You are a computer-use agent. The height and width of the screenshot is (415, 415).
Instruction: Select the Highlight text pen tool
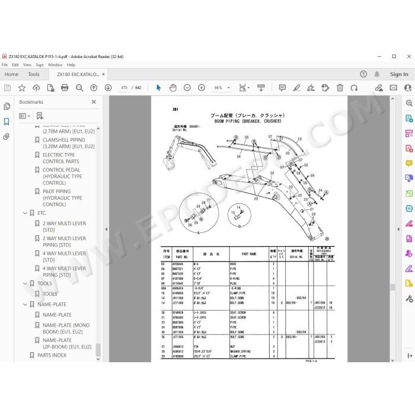tap(296, 88)
